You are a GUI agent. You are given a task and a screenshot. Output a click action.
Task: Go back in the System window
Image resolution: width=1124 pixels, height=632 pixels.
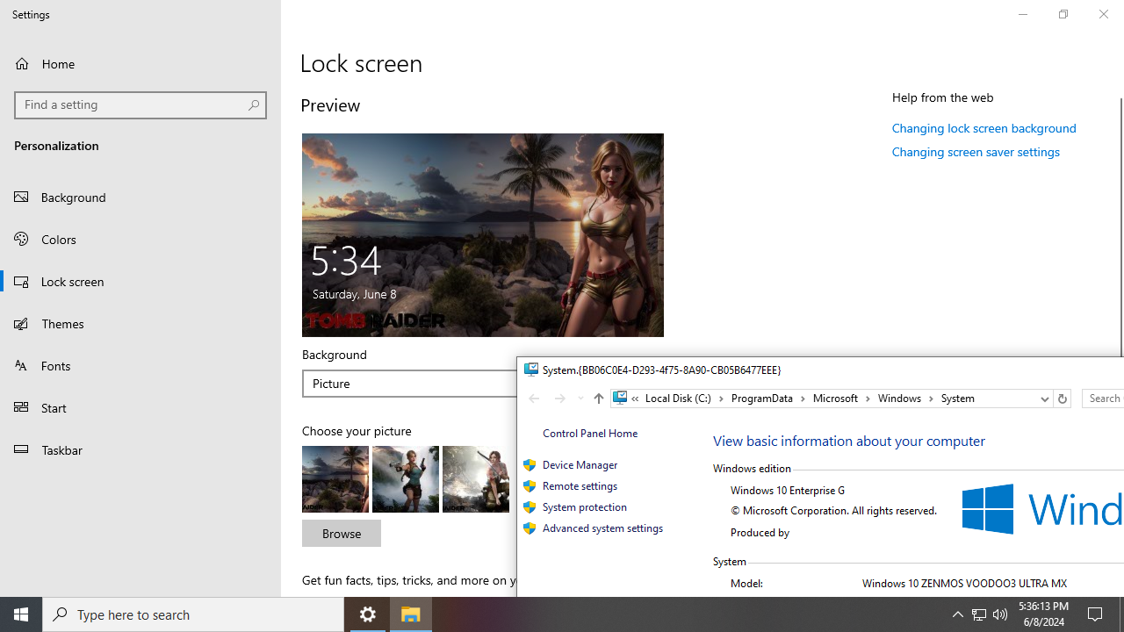534,399
